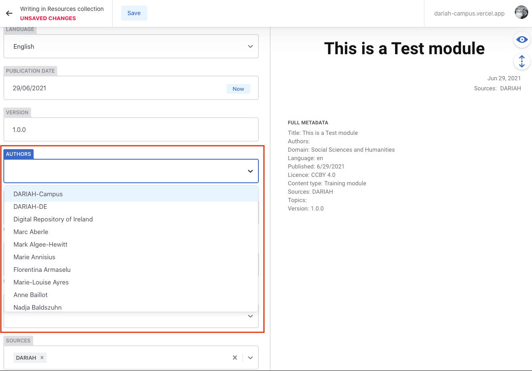
Task: Open the dariah-campus.vercel.app site link
Action: (469, 13)
